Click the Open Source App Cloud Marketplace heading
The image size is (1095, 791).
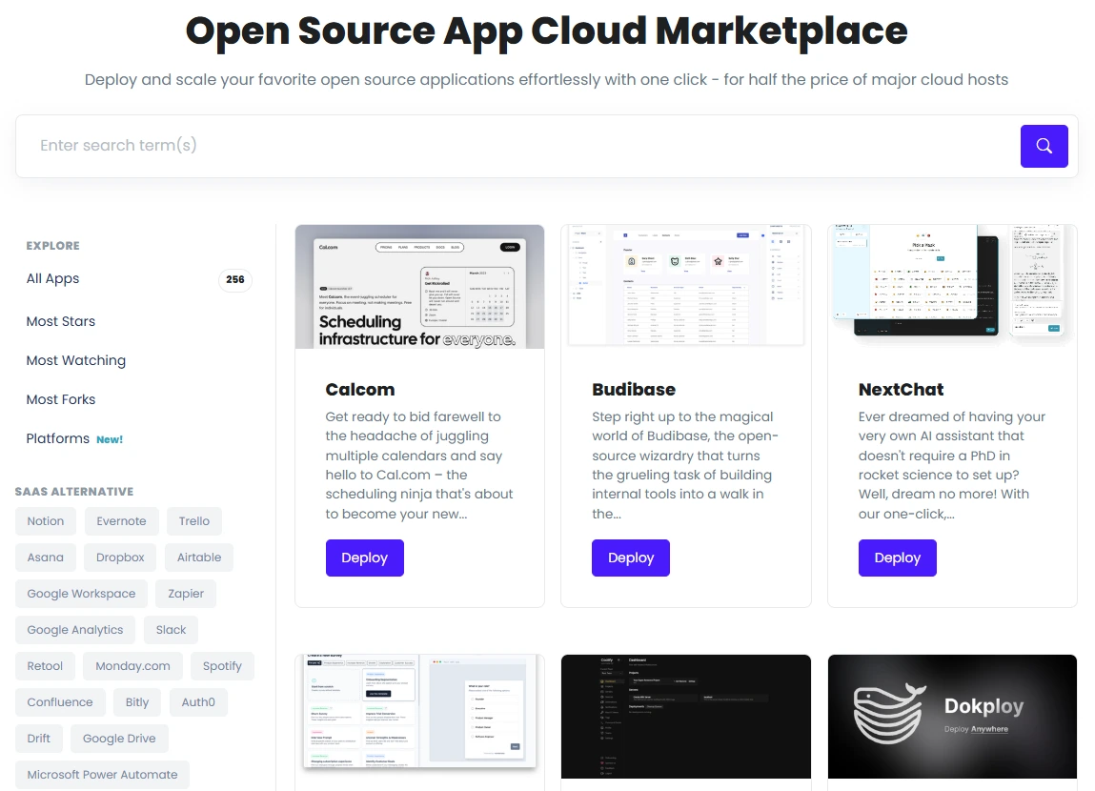547,31
